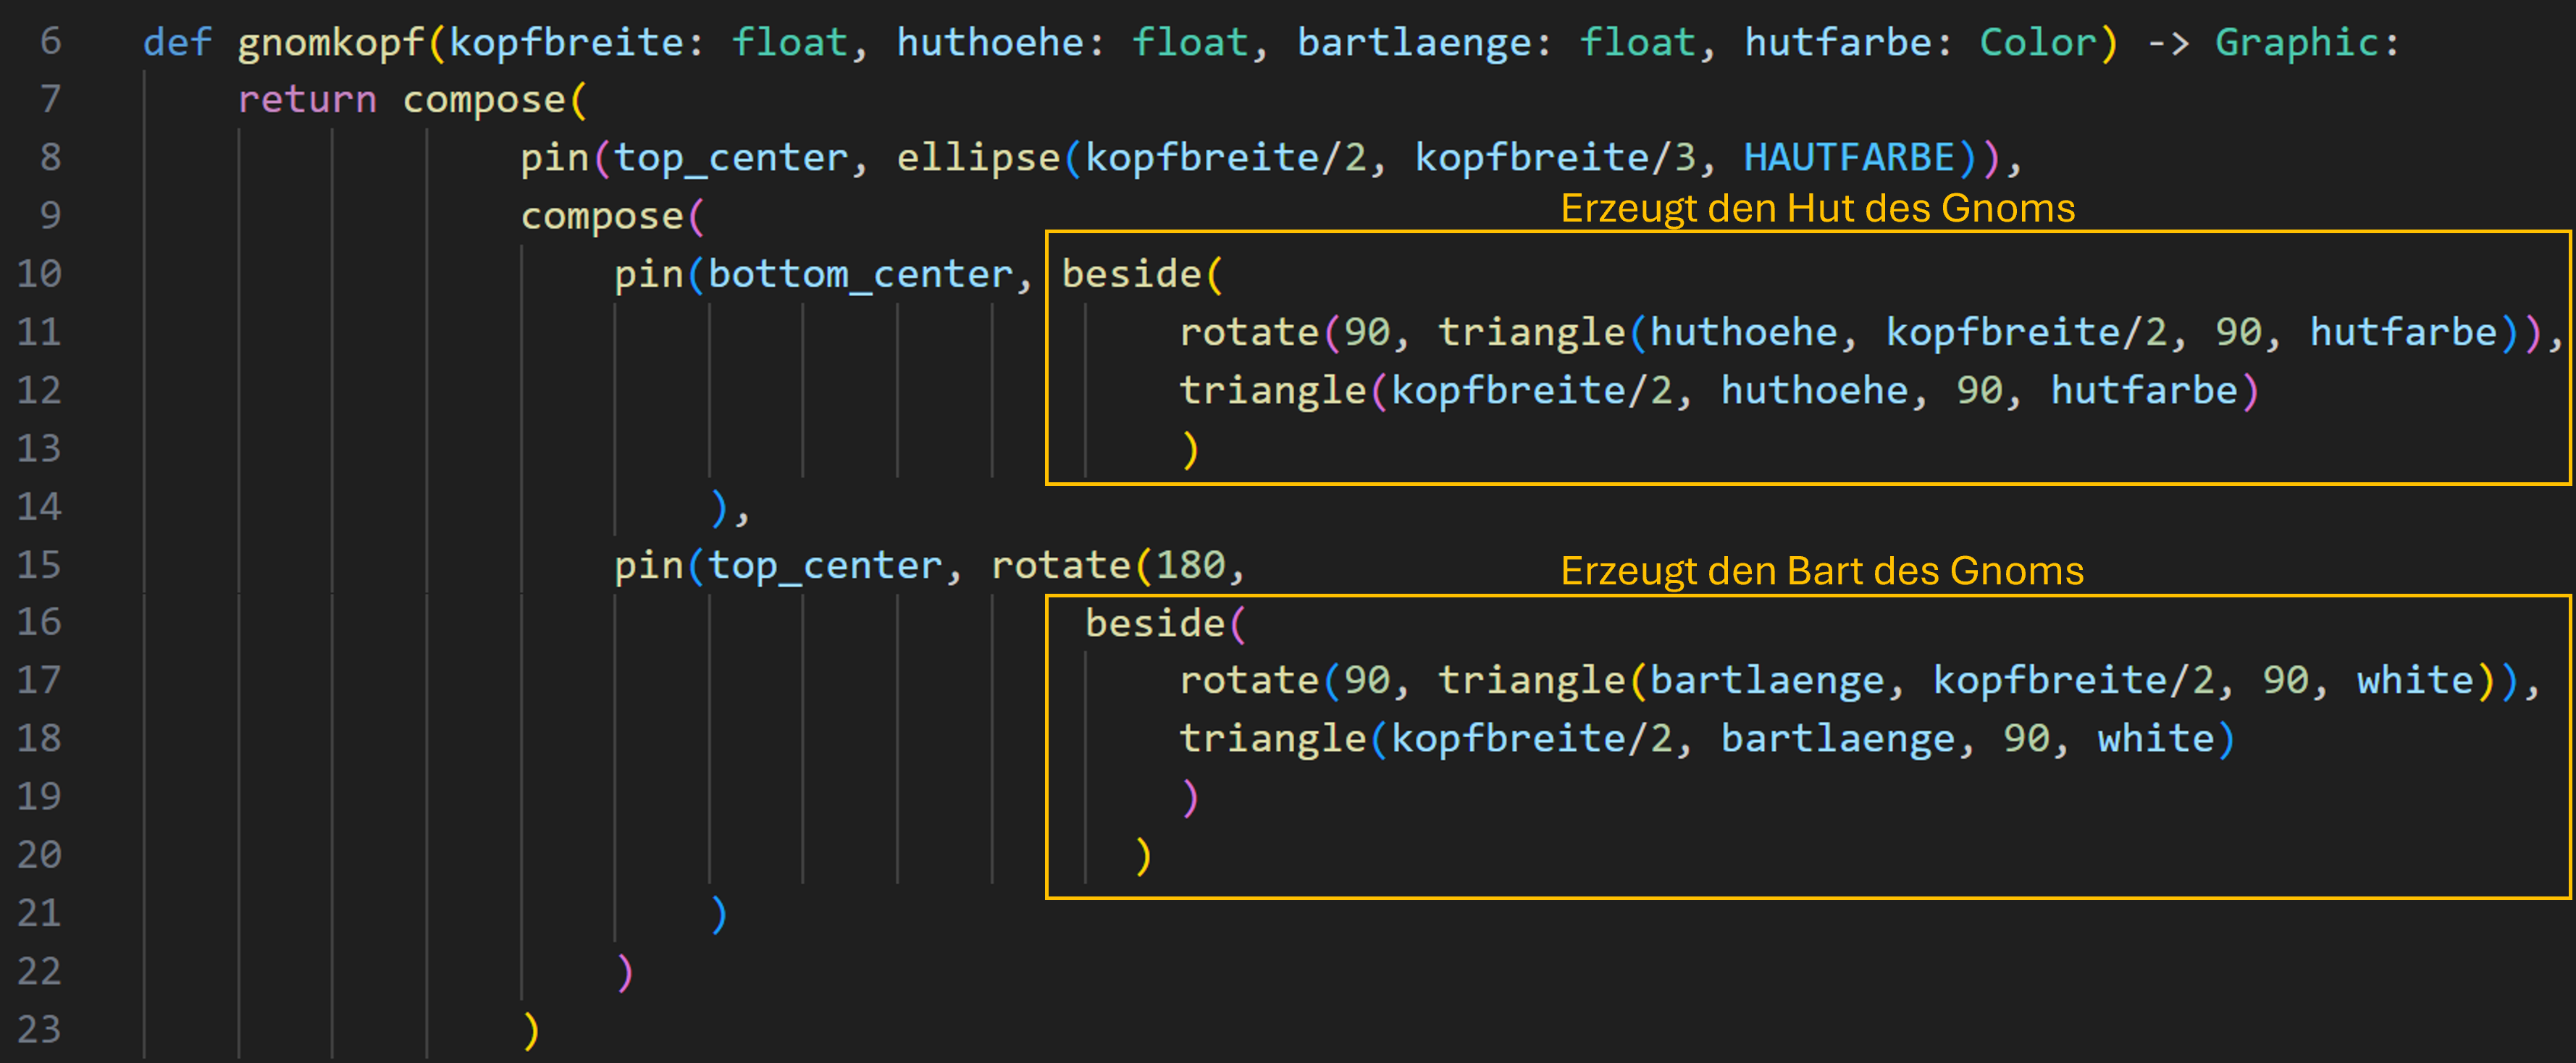2576x1063 pixels.
Task: Click the hutfarbe argument on line 12
Action: coord(2143,390)
